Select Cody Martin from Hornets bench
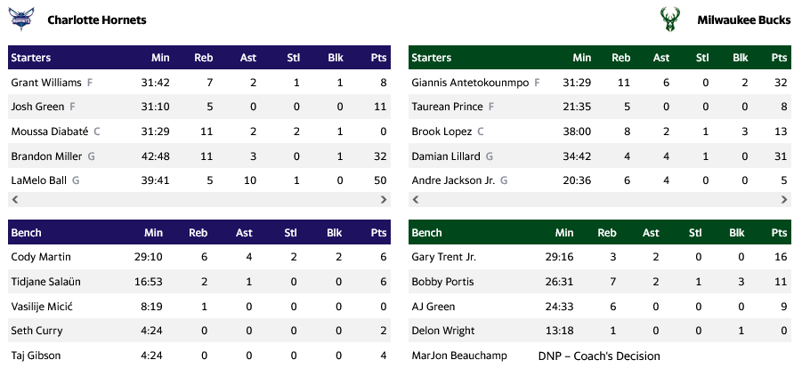This screenshot has width=802, height=368. click(x=41, y=257)
